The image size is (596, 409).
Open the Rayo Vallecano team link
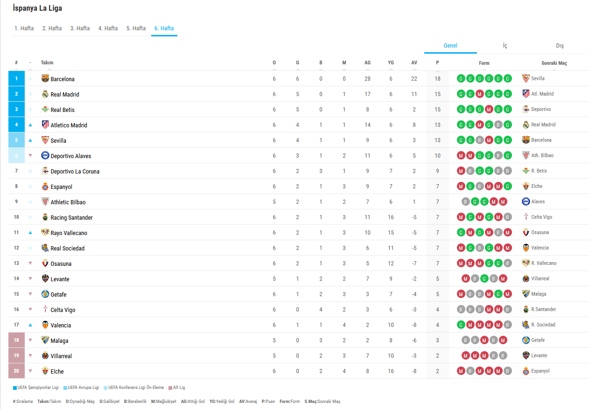(x=69, y=233)
